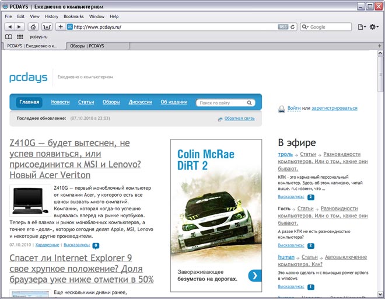The image size is (385, 299).
Task: Click the monoblock computer thumbnail
Action: [x=30, y=201]
